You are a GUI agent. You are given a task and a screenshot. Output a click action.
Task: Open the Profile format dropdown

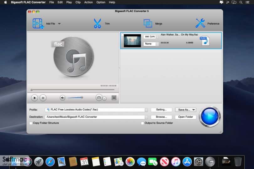pos(96,110)
